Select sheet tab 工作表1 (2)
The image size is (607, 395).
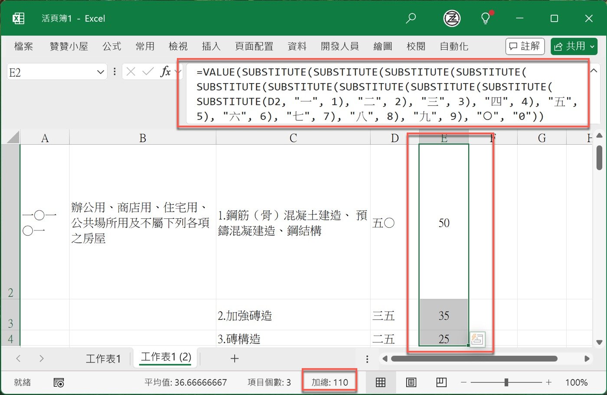click(166, 357)
